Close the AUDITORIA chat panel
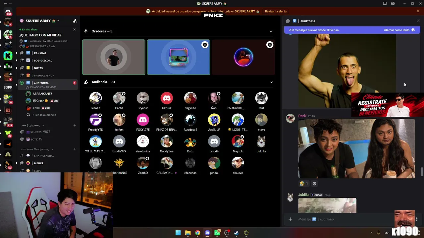 (418, 21)
